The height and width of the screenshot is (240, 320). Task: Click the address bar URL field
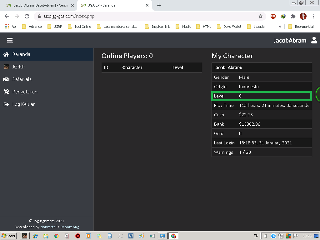point(150,16)
